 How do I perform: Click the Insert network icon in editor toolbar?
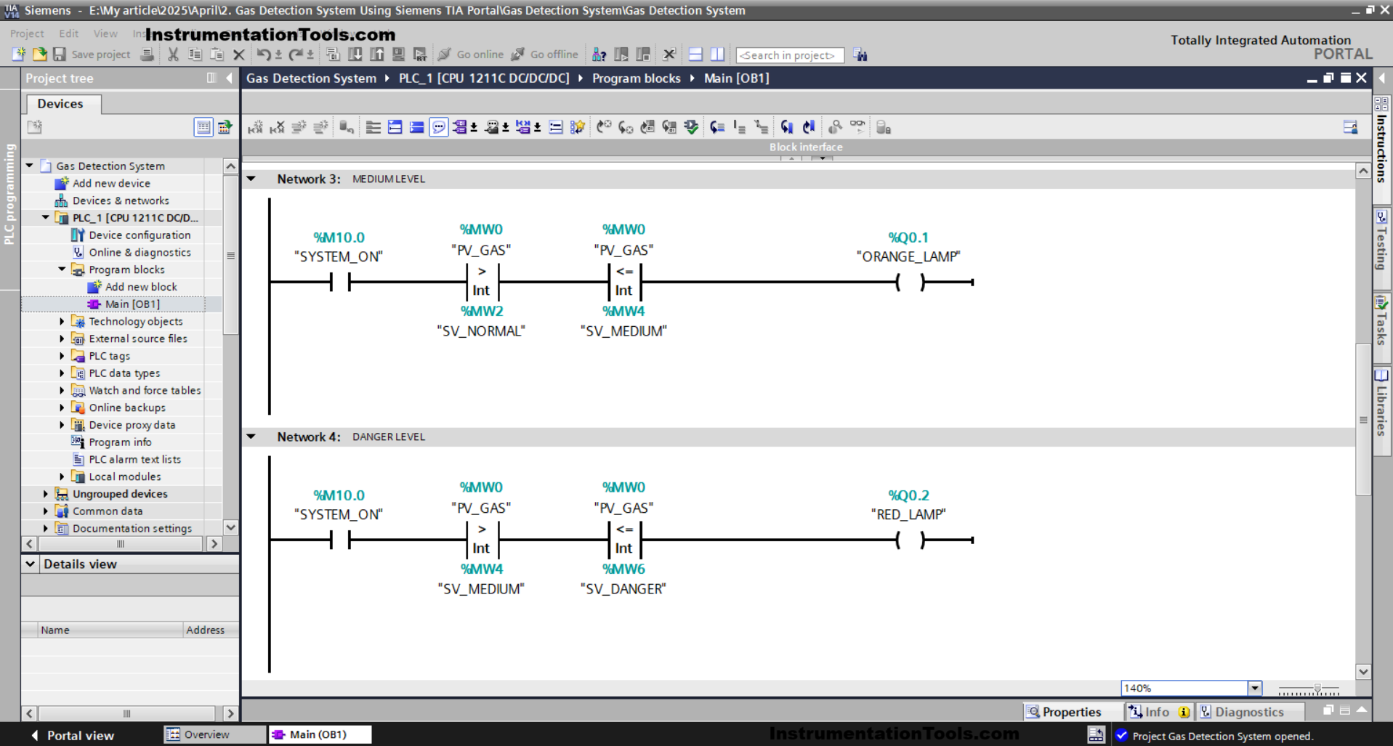click(x=255, y=128)
